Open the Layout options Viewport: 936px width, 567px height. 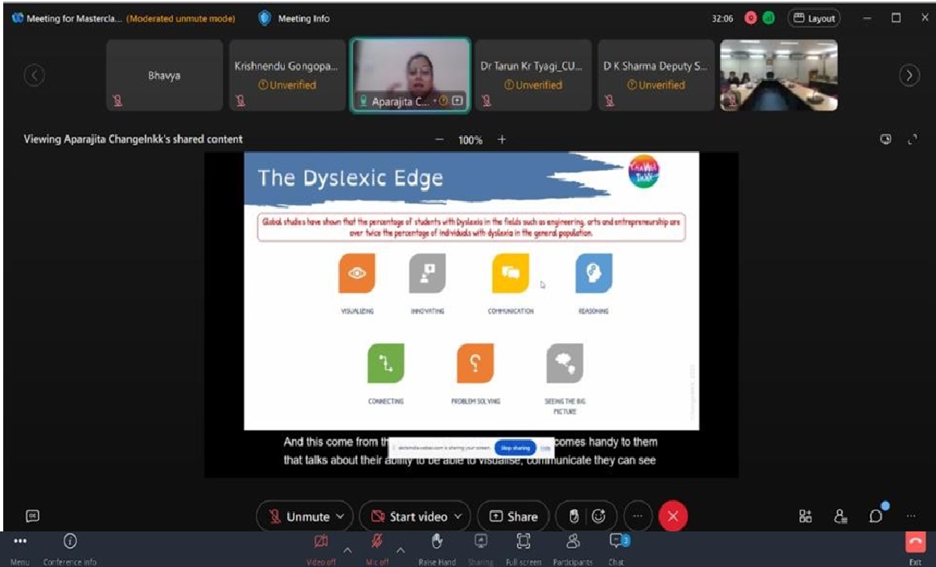(814, 18)
